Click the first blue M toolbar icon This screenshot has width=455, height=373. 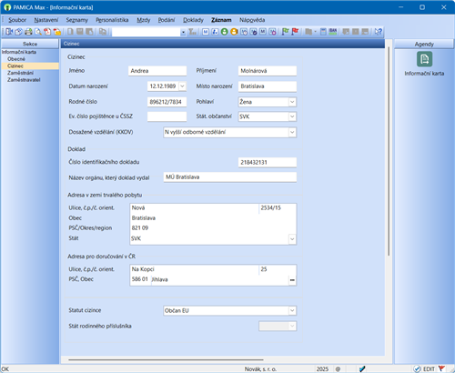[x=206, y=32]
